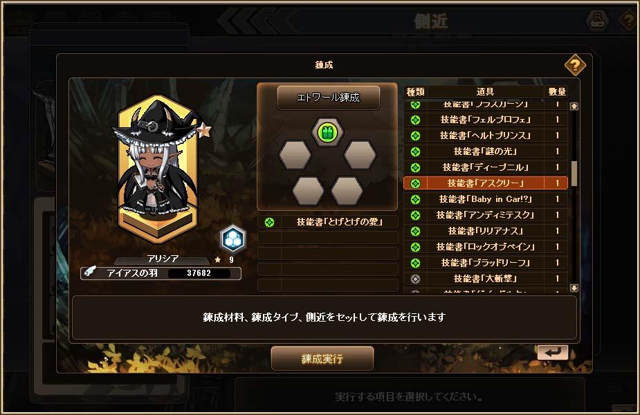This screenshot has height=415, width=640.
Task: Click the green material hexagon slot icon
Action: (328, 132)
